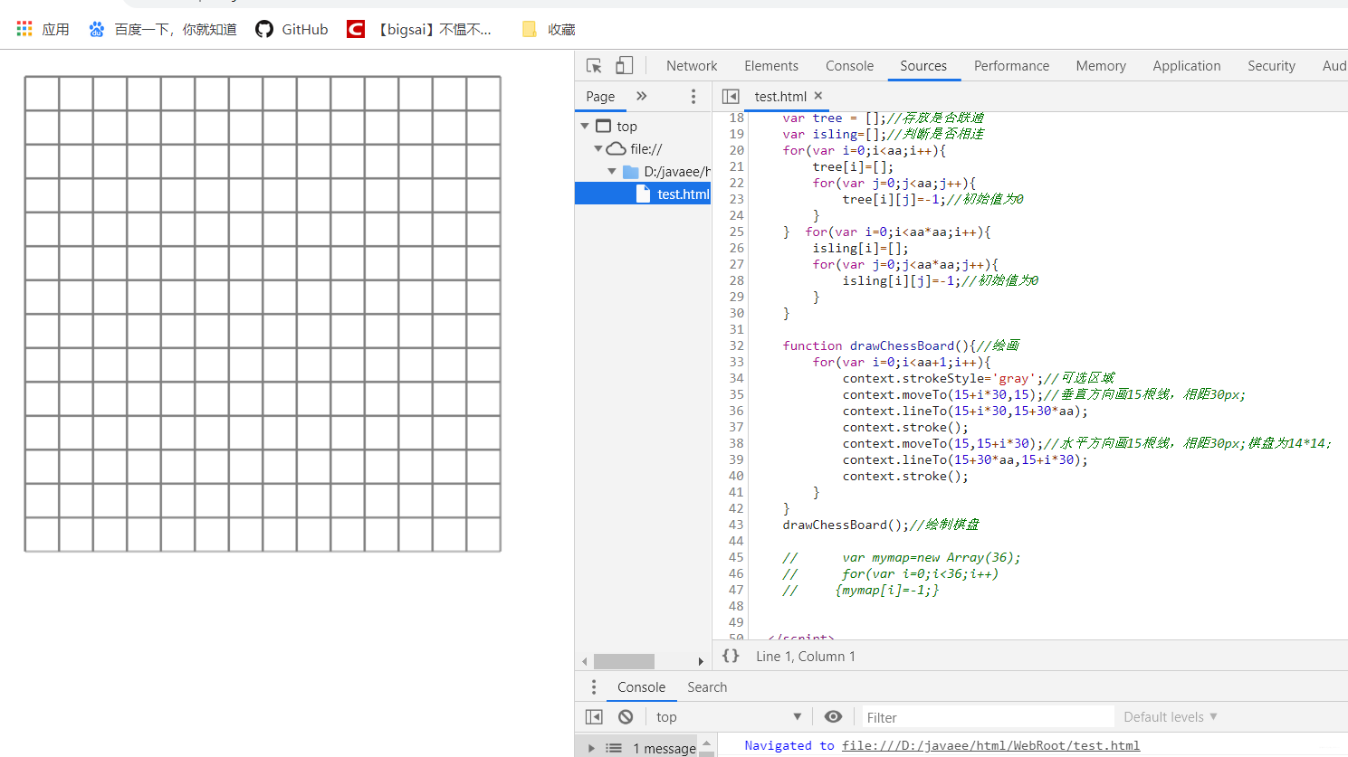Switch to the Search drawer tab

click(x=706, y=687)
